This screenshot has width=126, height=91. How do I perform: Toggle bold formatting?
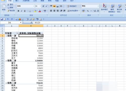tap(18, 11)
